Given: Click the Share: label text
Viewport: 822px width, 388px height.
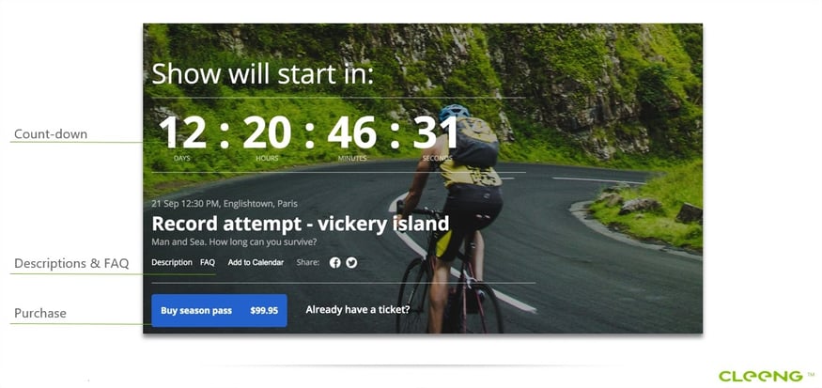Looking at the screenshot, I should [308, 262].
